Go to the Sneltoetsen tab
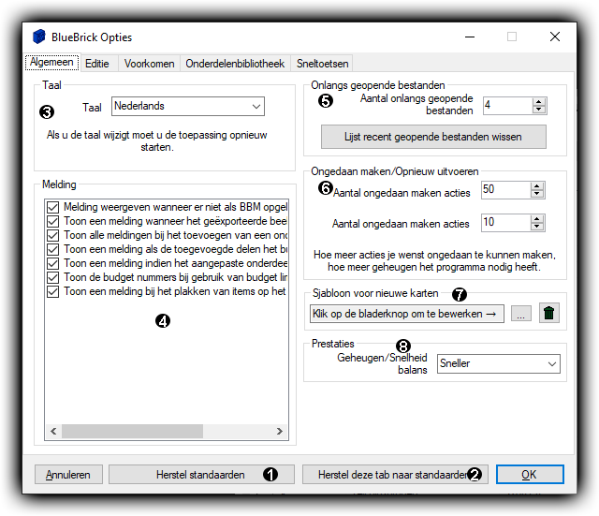599x516 pixels. point(322,64)
